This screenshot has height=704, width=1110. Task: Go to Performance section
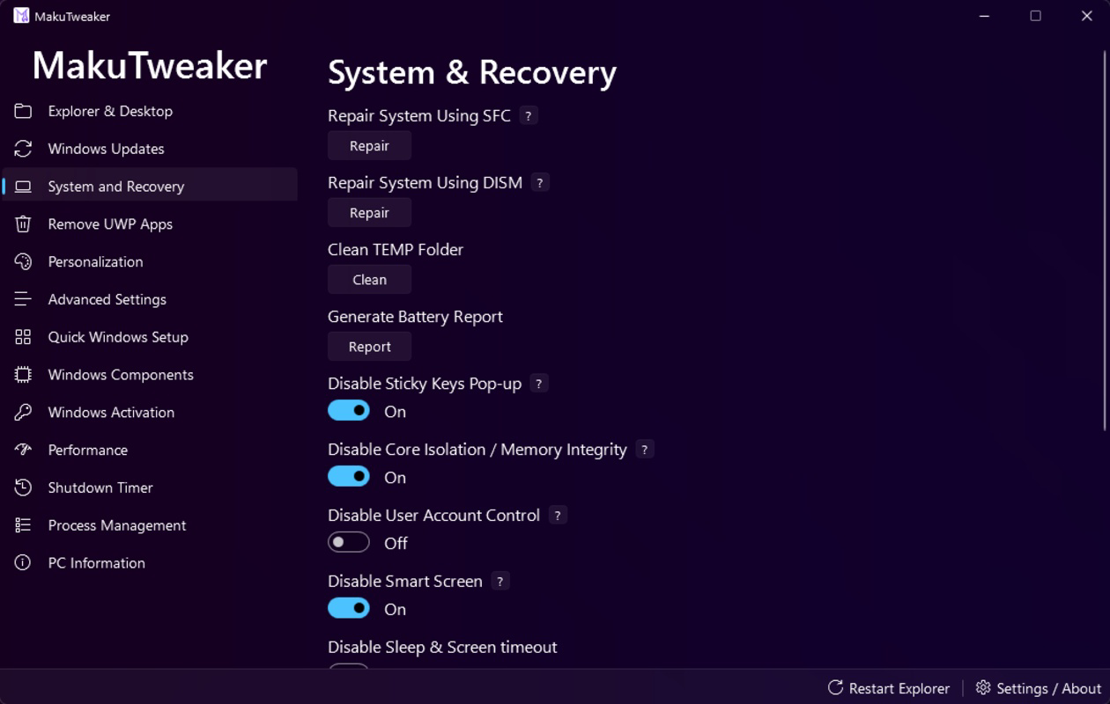[x=150, y=450]
